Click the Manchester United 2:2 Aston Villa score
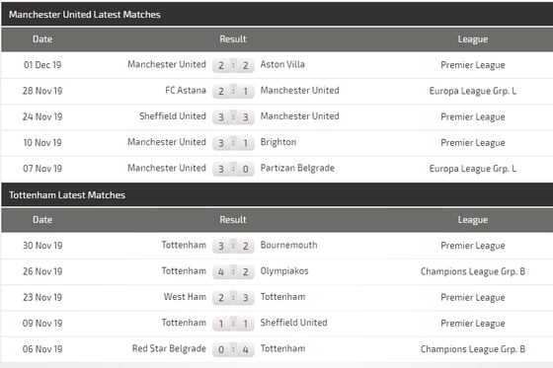Viewport: 553px width, 368px height. coord(233,65)
